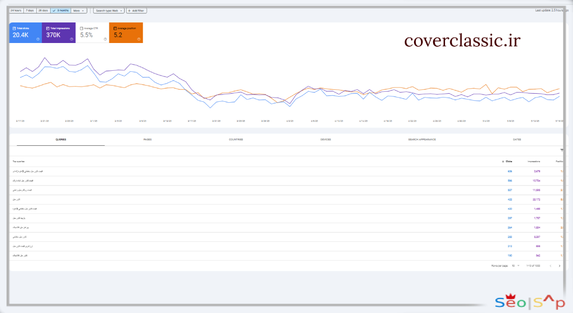573x313 pixels.
Task: Click the 297 clicks value
Action: (x=510, y=218)
